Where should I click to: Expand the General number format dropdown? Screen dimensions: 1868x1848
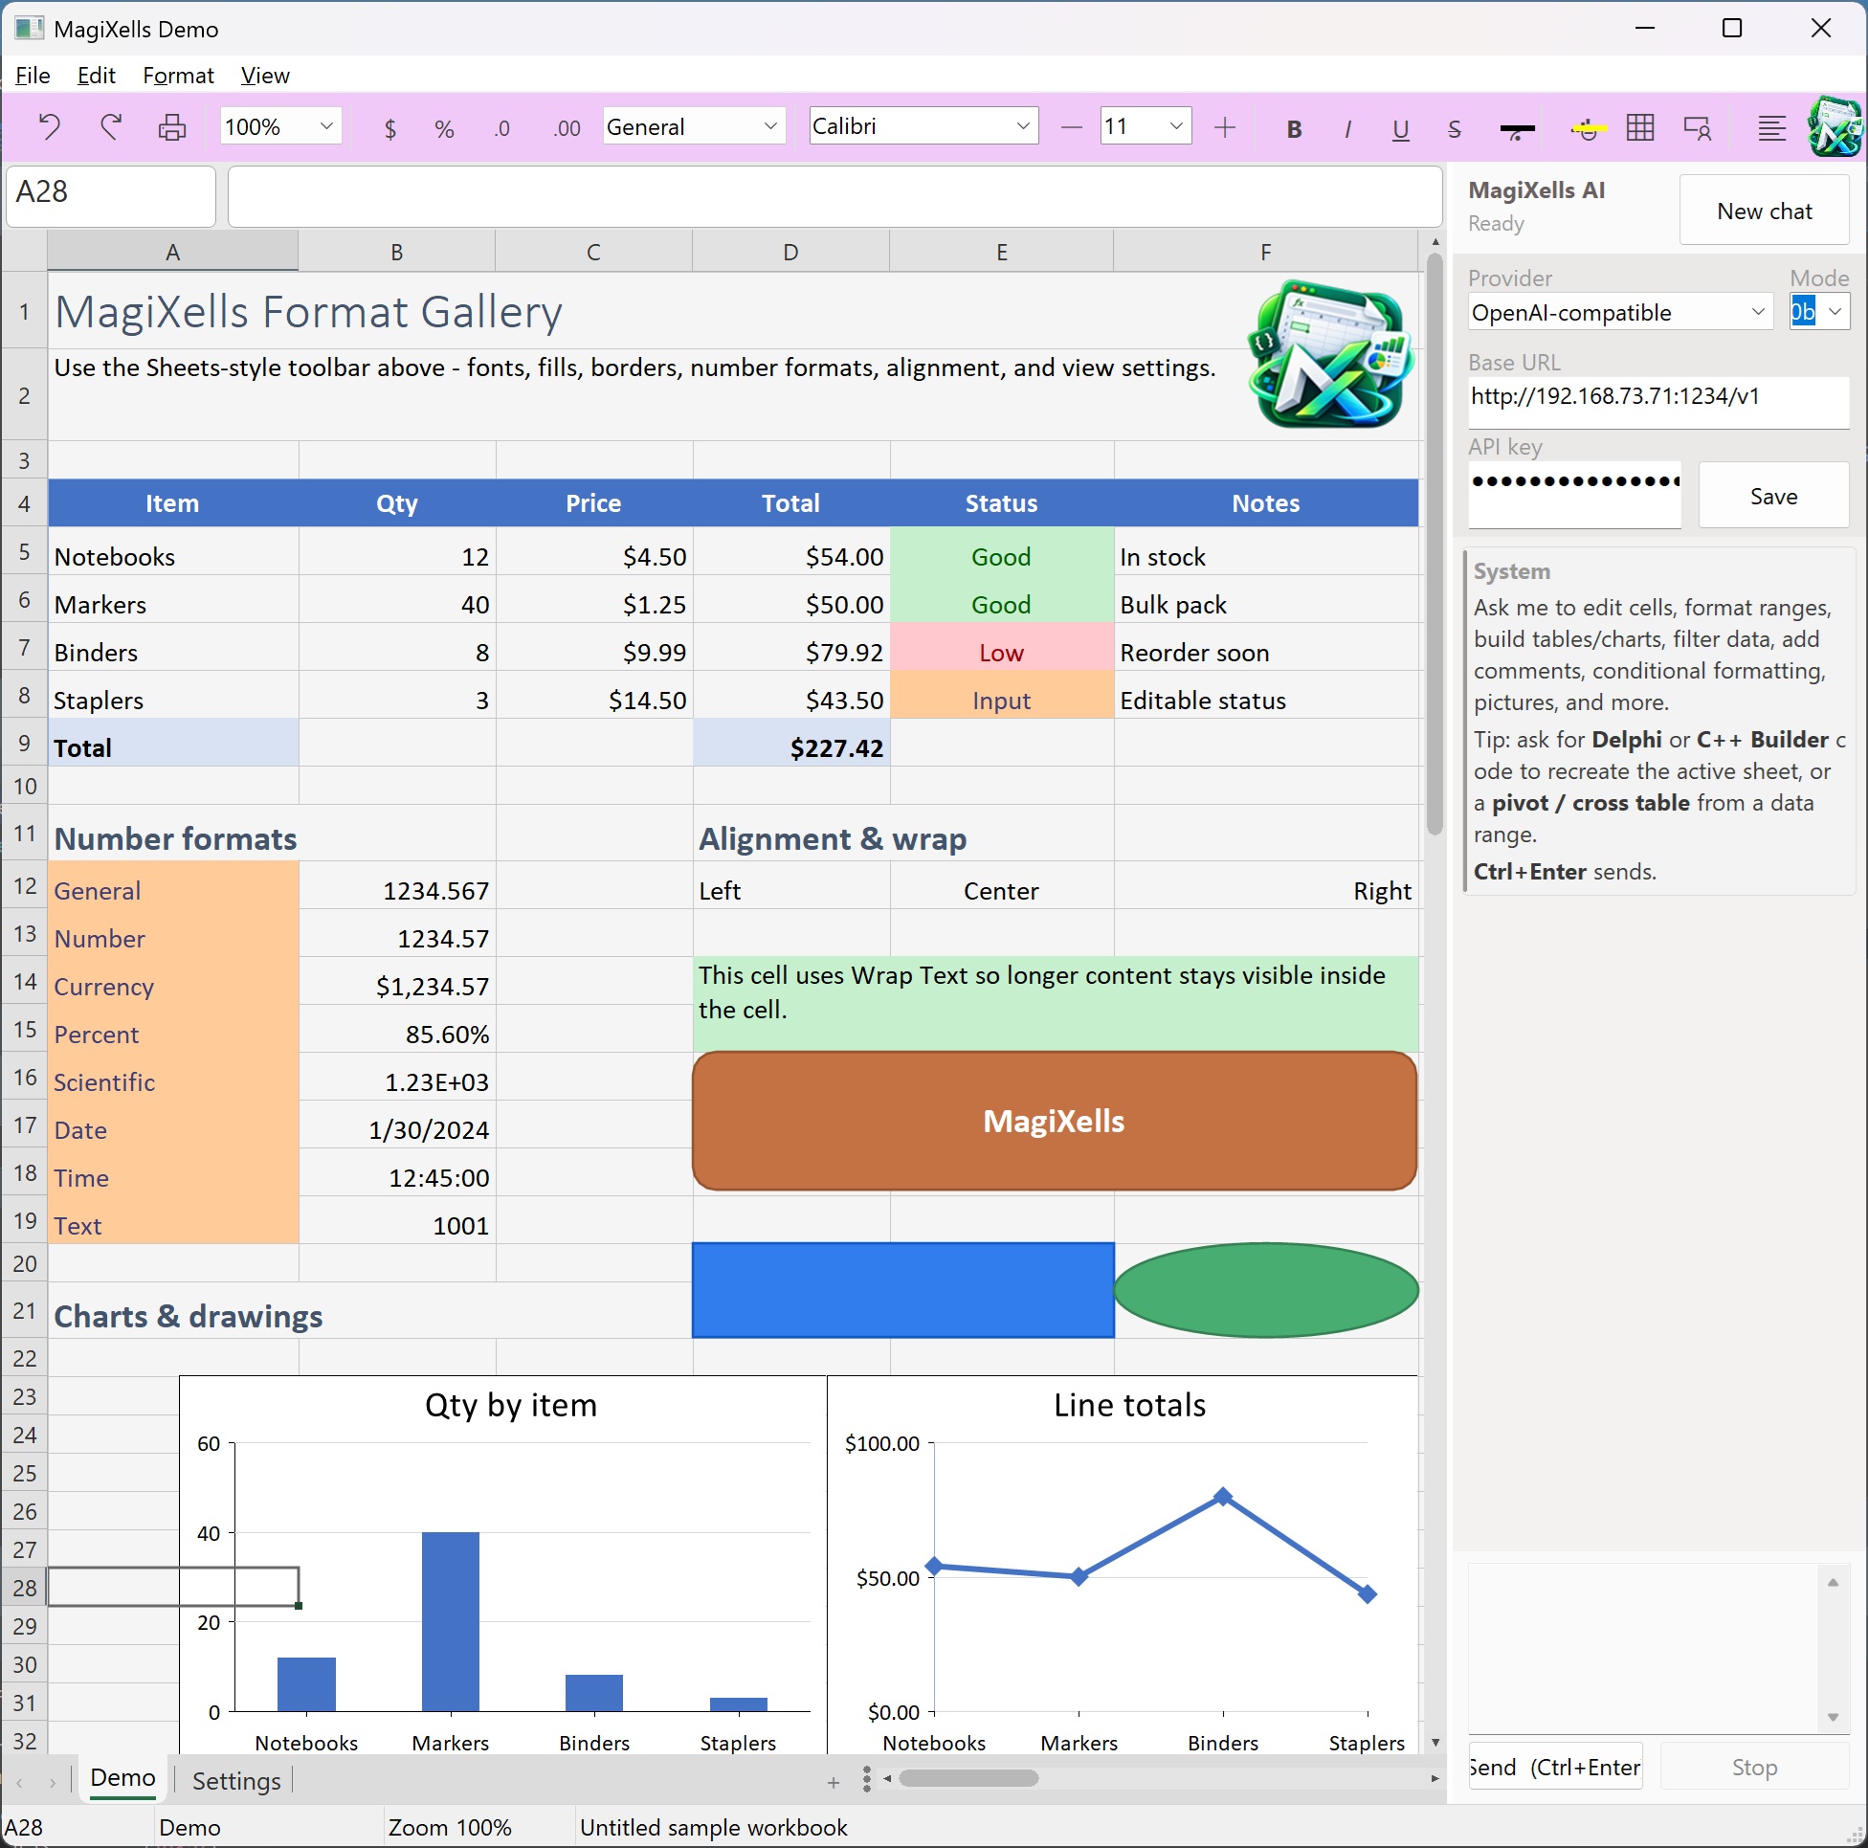point(692,126)
